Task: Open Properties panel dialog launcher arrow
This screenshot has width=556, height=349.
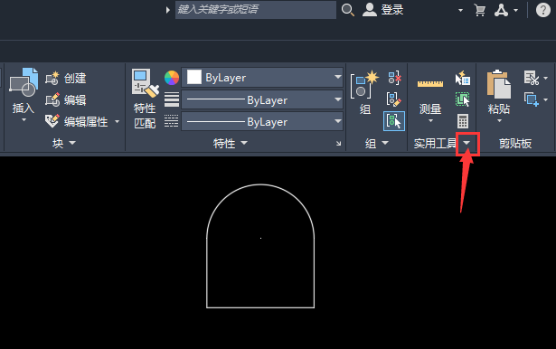Action: [x=339, y=143]
